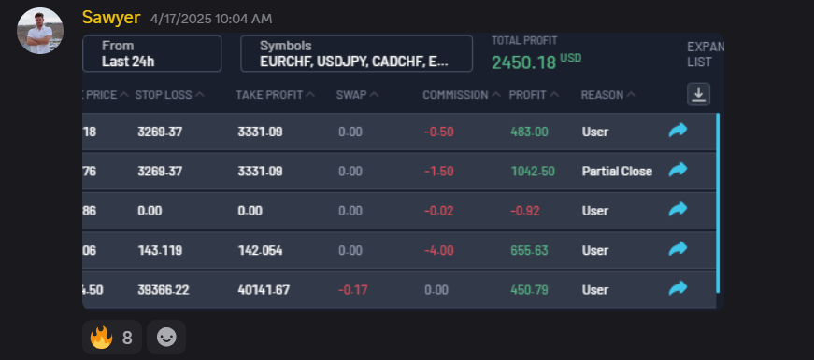
Task: Click the -0.50 commission value
Action: [439, 132]
